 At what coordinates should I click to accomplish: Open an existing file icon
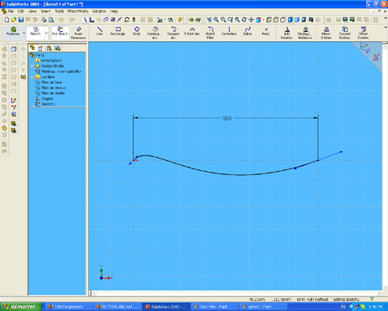click(x=14, y=19)
